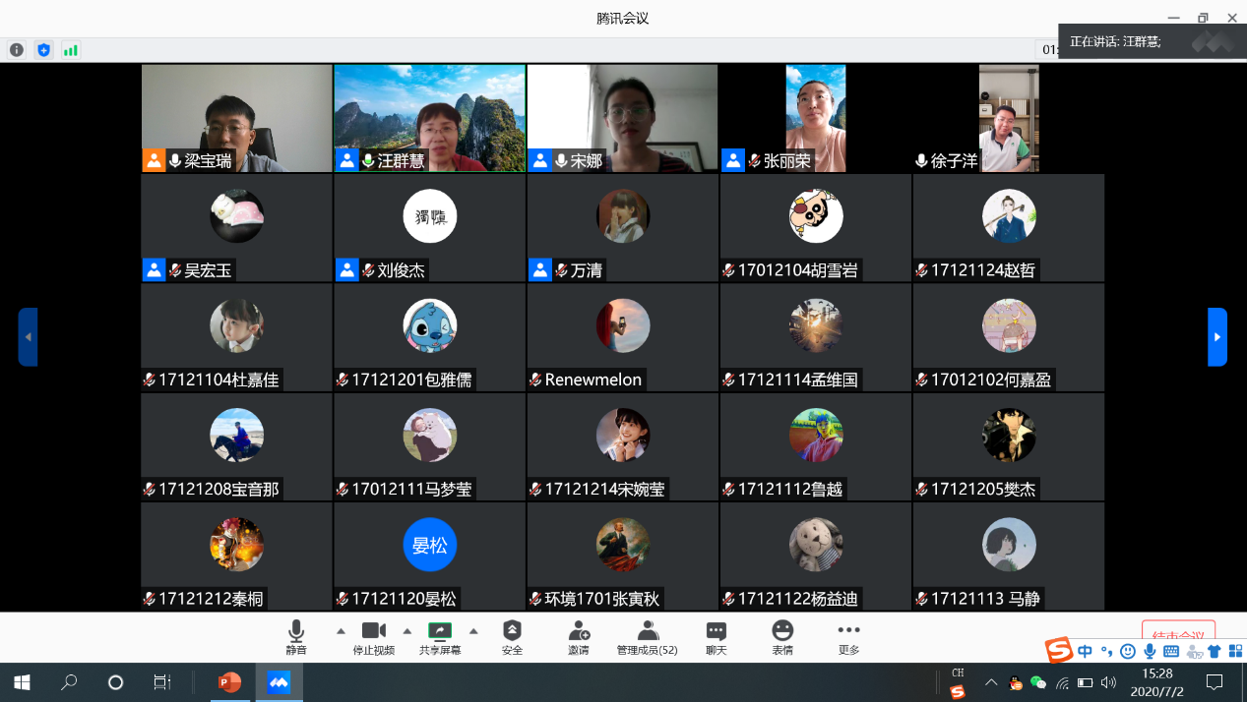This screenshot has width=1247, height=702.
Task: Toggle the 静音 microphone mute button
Action: [296, 636]
